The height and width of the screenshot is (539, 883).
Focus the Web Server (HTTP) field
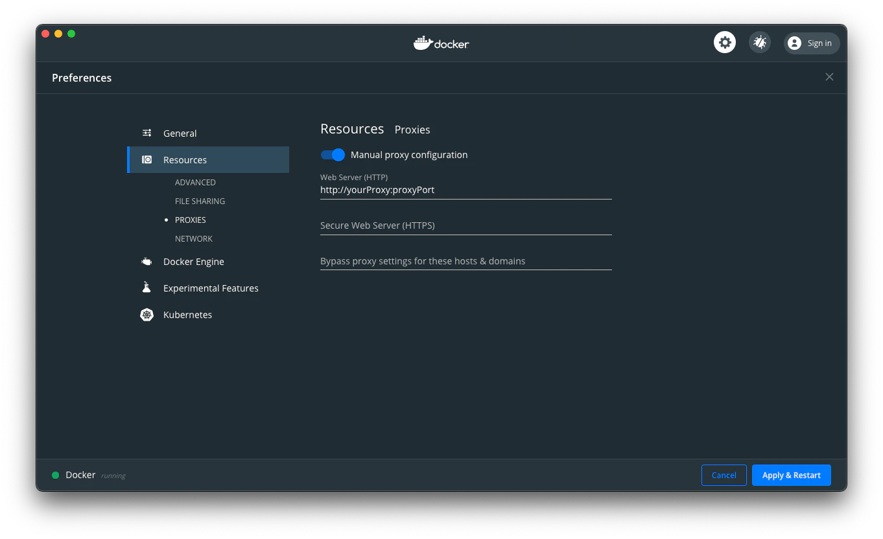coord(466,190)
